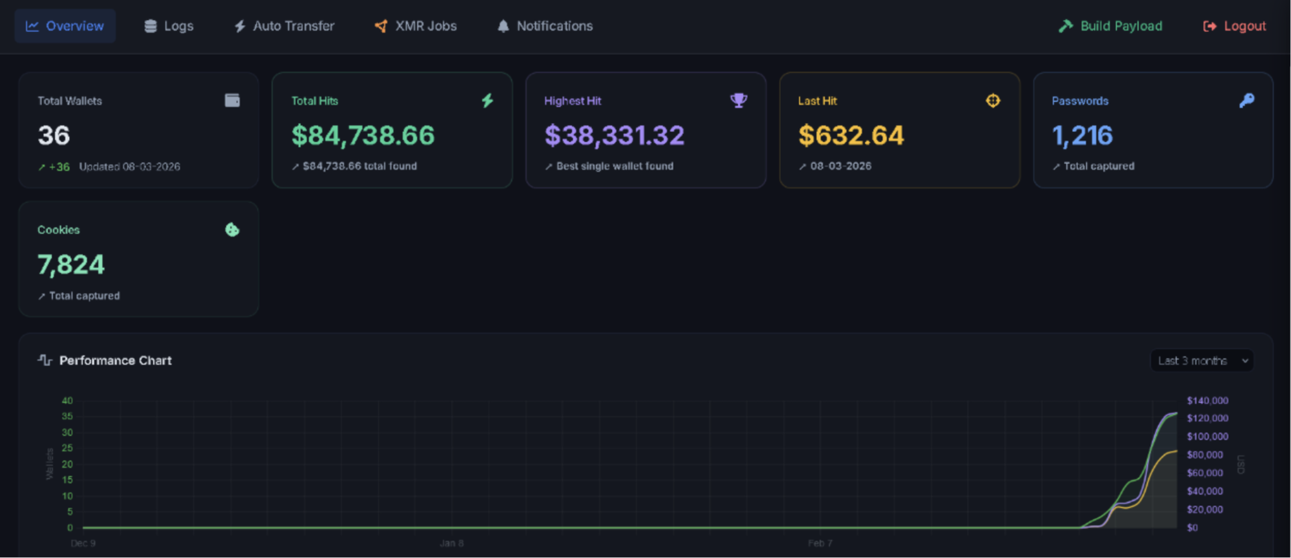Viewport: 1291px width, 558px height.
Task: Click the 1,216 Passwords count
Action: click(1082, 135)
